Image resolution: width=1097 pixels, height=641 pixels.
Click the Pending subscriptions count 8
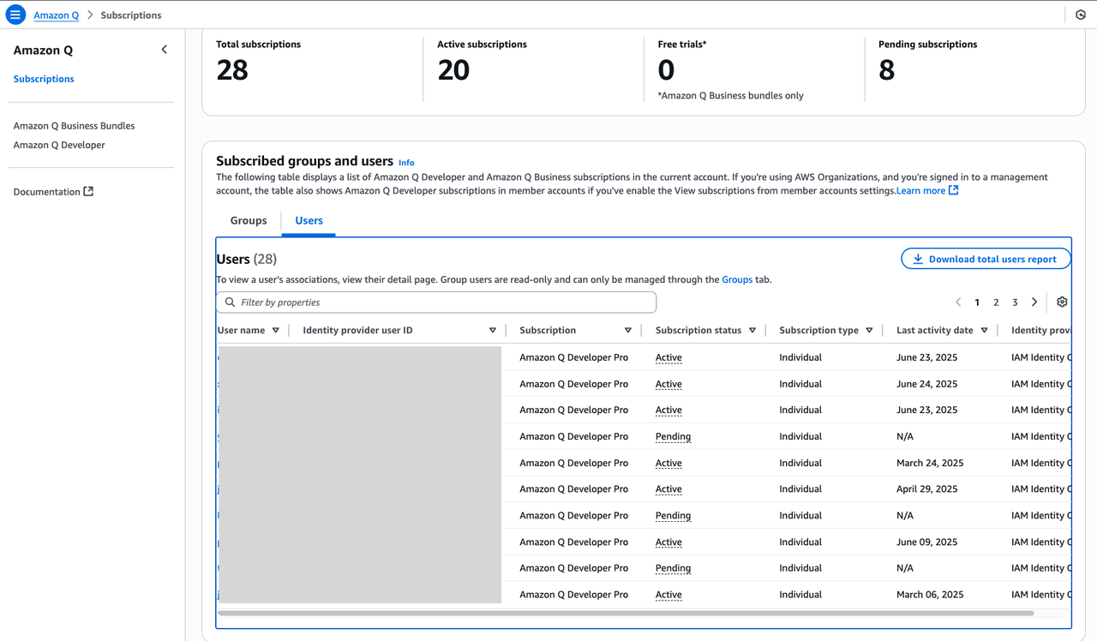coord(887,70)
